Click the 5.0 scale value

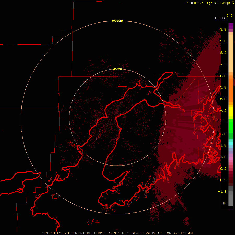(223, 99)
